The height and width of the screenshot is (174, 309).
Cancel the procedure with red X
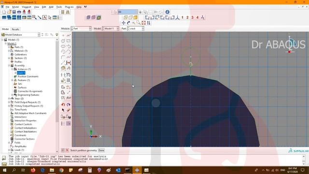point(67,150)
